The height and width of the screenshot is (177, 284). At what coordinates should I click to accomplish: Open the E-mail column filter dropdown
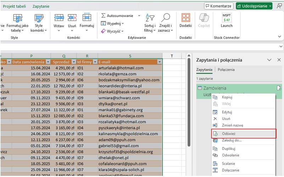tap(160, 62)
